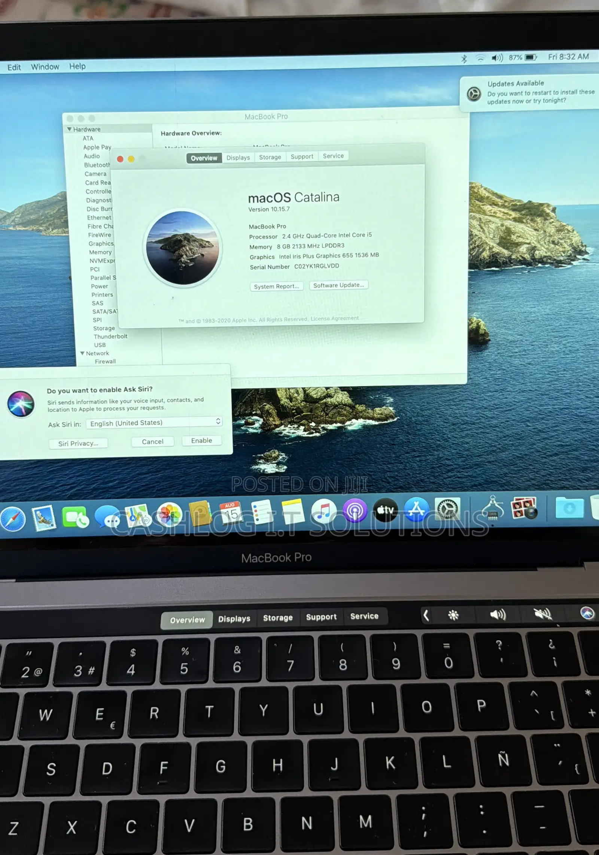Open Reminders list icon in Dock
Viewport: 599px width, 855px height.
pyautogui.click(x=261, y=512)
